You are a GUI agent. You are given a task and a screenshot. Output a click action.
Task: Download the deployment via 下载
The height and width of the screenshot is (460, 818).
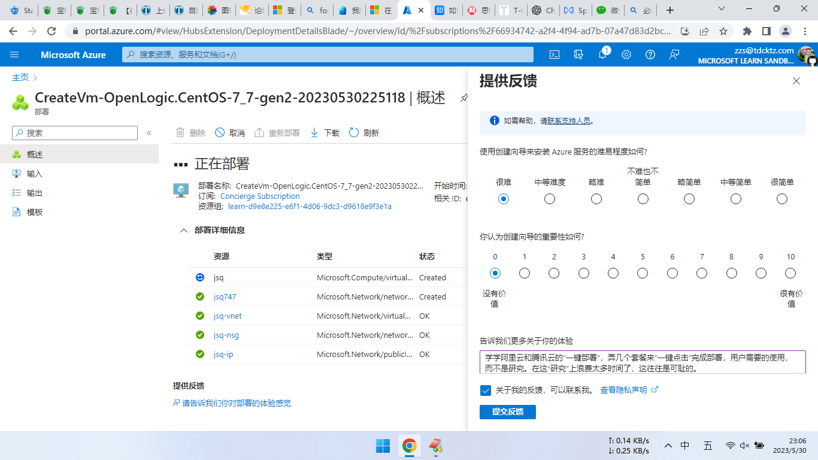(325, 133)
